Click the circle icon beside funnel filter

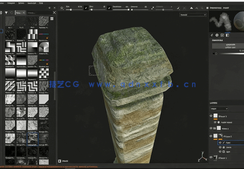(12, 13)
